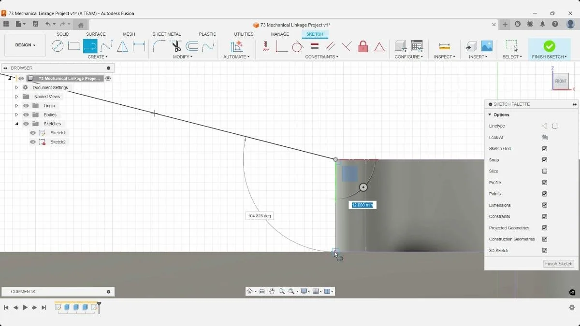The width and height of the screenshot is (580, 326).
Task: Click the Measure ruler icon
Action: tap(445, 46)
